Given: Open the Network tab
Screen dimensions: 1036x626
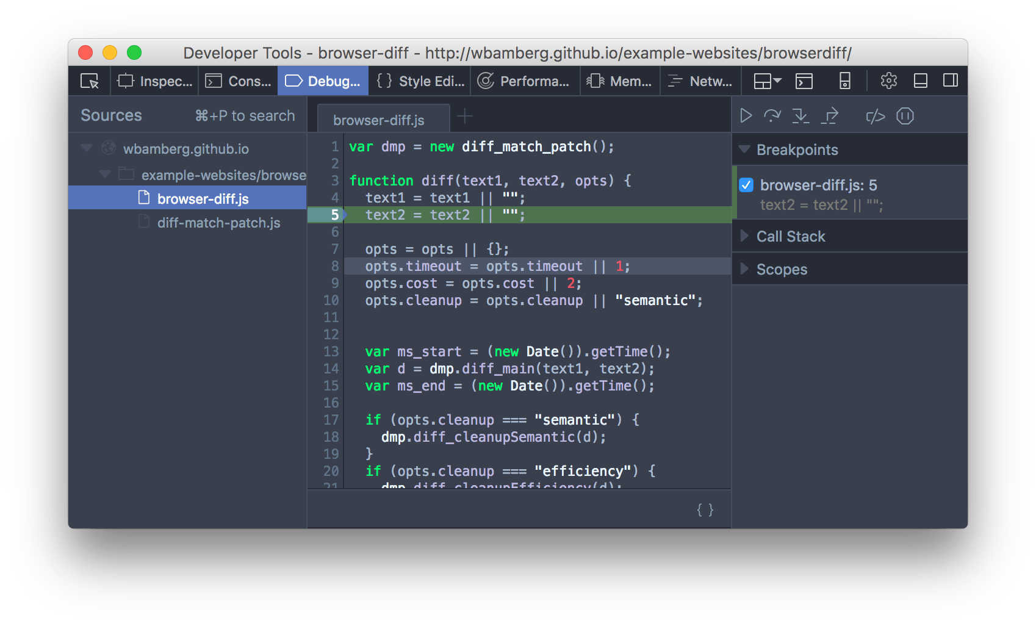Looking at the screenshot, I should (700, 81).
